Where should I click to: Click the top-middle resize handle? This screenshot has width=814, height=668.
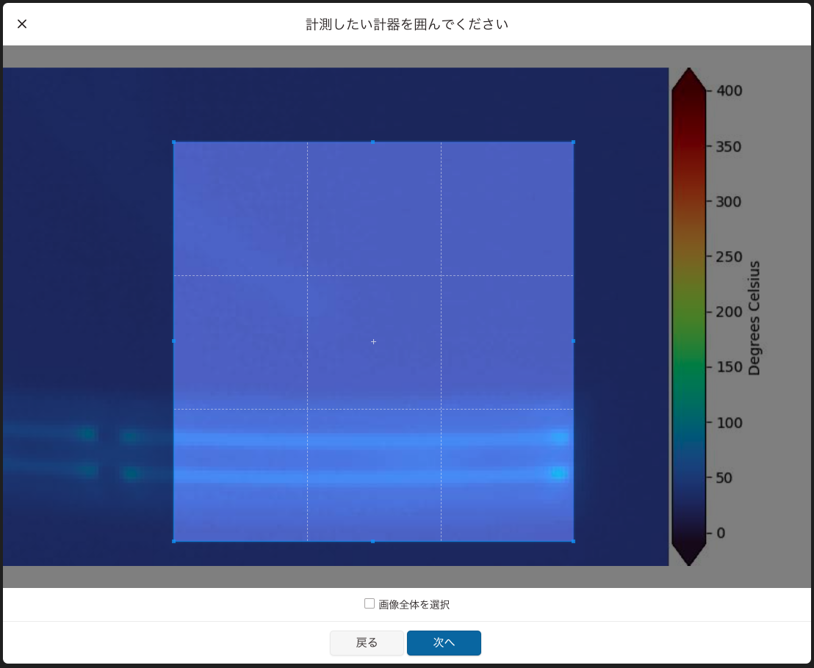(x=373, y=142)
